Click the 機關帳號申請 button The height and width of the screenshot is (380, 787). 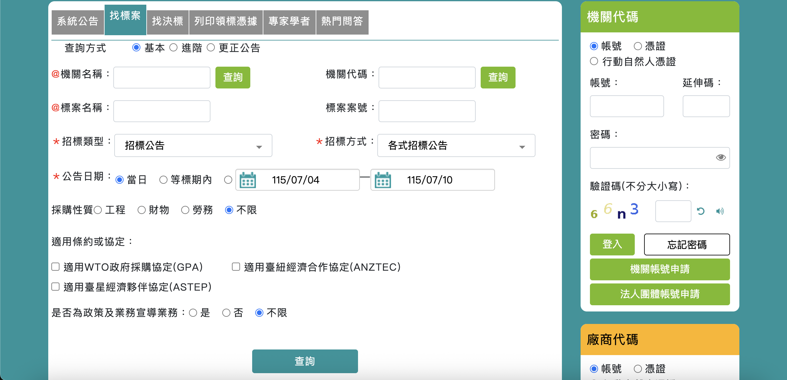pos(660,269)
